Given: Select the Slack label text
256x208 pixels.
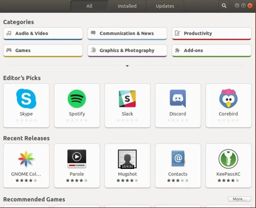Looking at the screenshot, I should (x=127, y=114).
